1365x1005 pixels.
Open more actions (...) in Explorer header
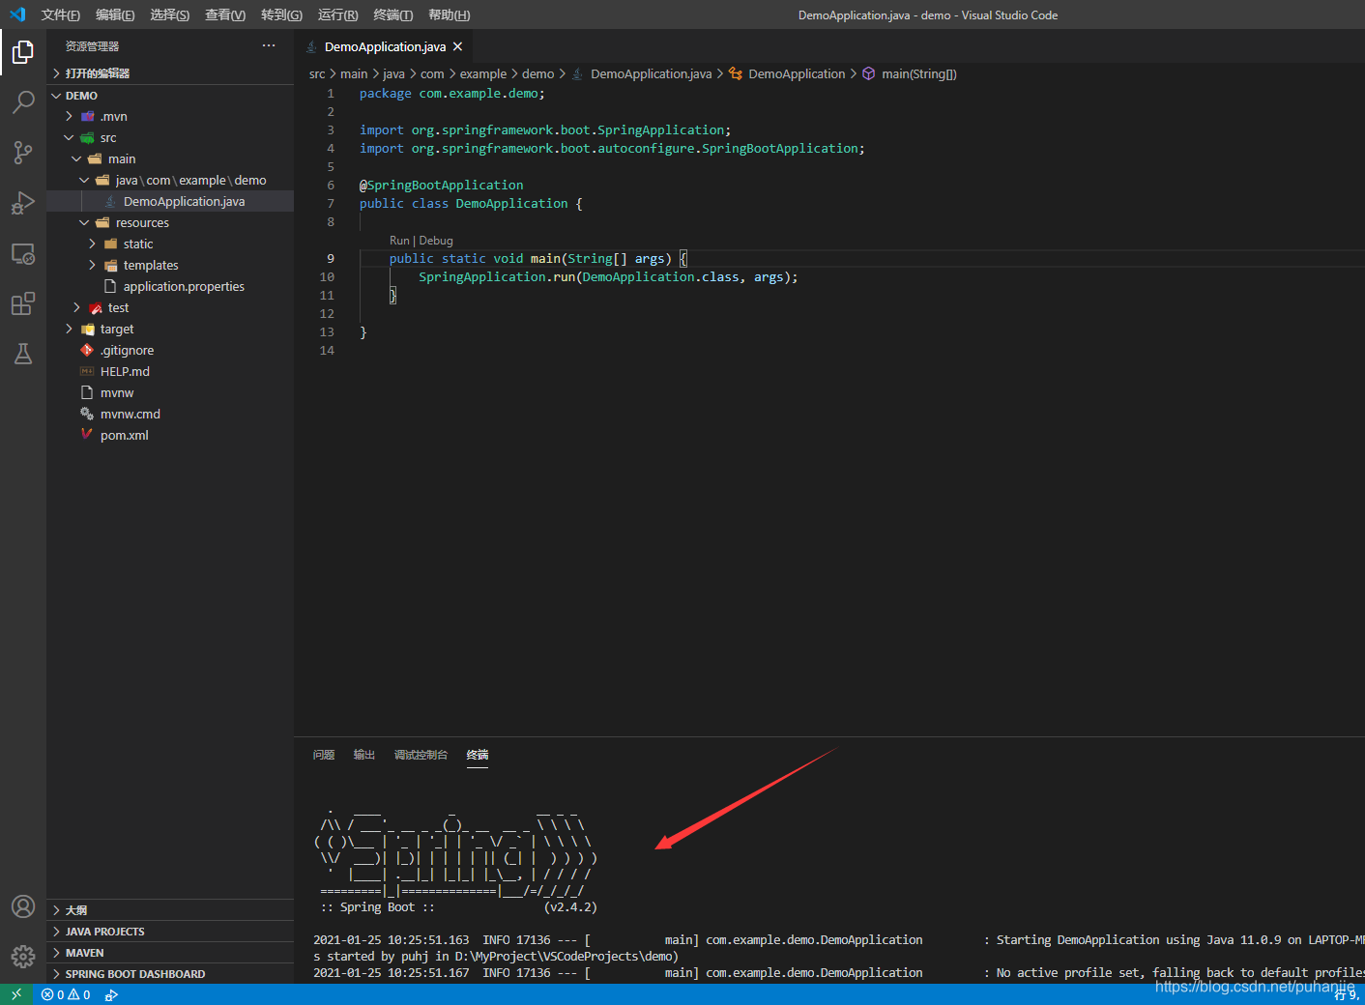tap(268, 45)
